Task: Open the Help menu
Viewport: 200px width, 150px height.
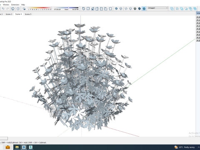Action: (23, 5)
